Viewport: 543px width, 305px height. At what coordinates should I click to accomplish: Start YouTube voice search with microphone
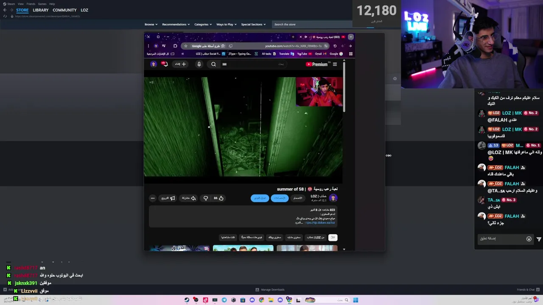(199, 64)
